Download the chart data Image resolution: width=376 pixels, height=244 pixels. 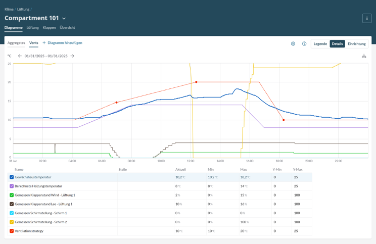364,56
